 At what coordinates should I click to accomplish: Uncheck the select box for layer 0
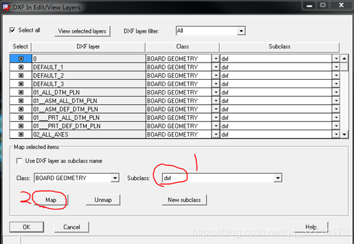(x=21, y=59)
